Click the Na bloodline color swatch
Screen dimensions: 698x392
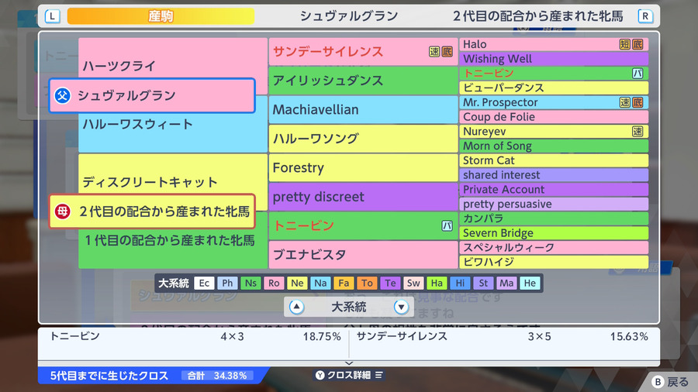pos(320,283)
